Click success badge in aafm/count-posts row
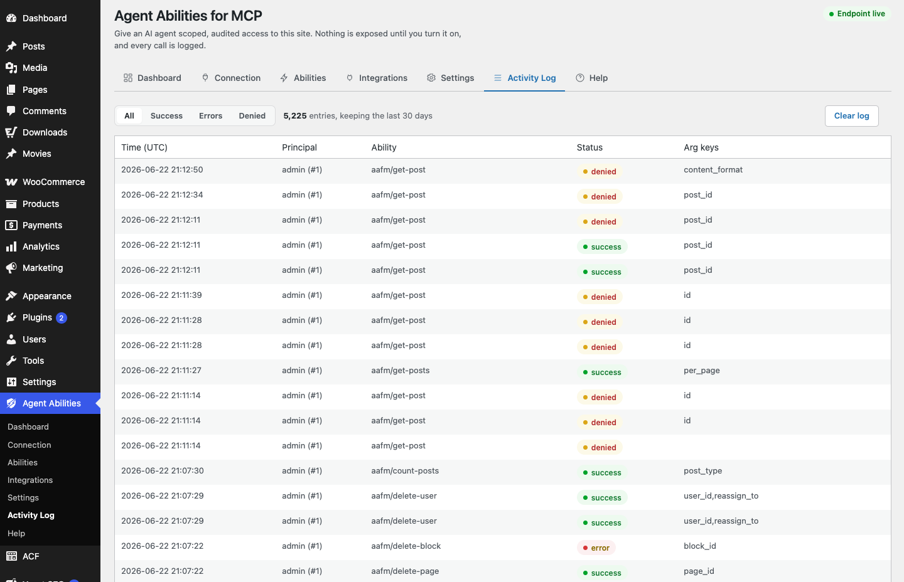The width and height of the screenshot is (904, 582). point(602,472)
